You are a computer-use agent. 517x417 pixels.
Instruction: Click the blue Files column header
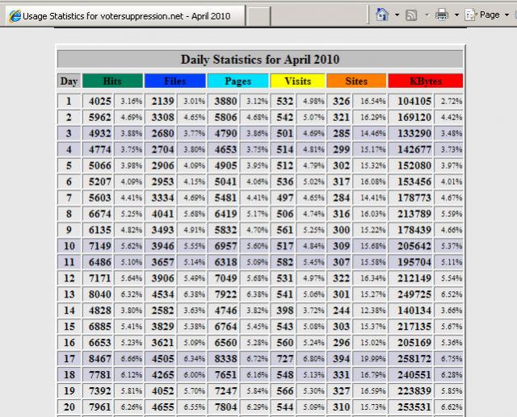click(174, 81)
